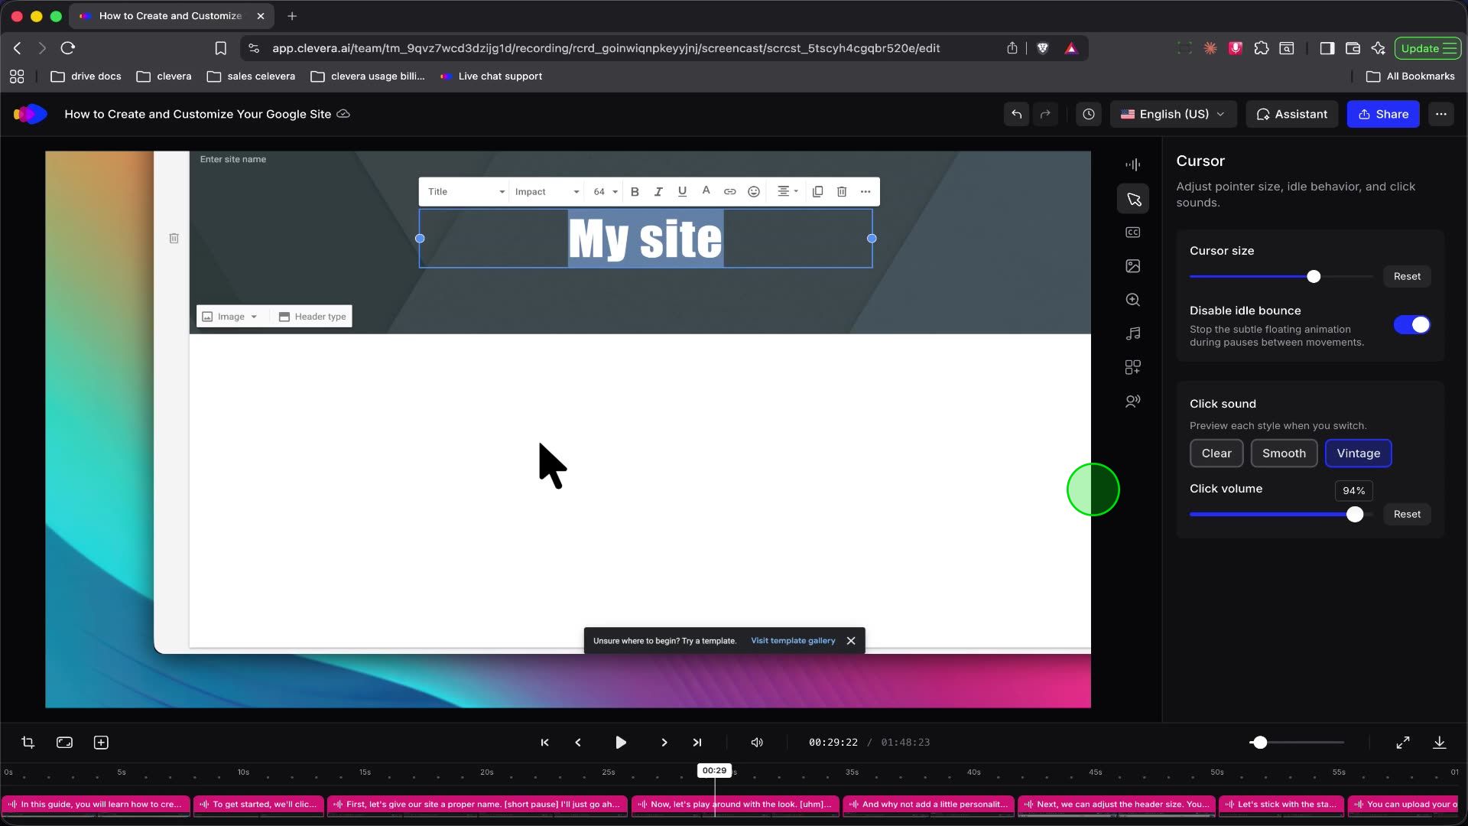Viewport: 1468px width, 826px height.
Task: Open the English (US) language dropdown
Action: pyautogui.click(x=1173, y=114)
